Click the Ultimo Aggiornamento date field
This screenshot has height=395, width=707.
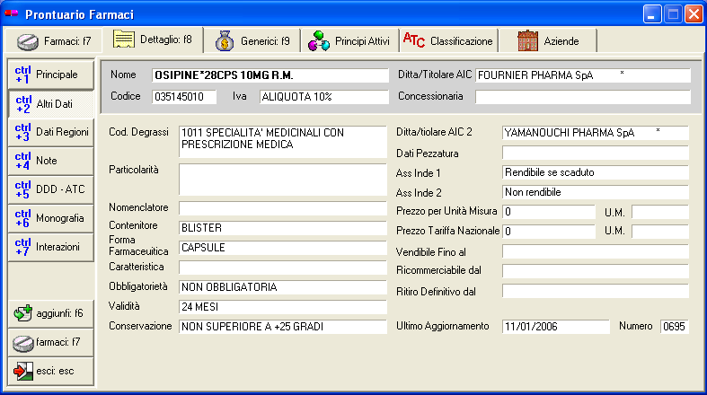click(x=555, y=327)
